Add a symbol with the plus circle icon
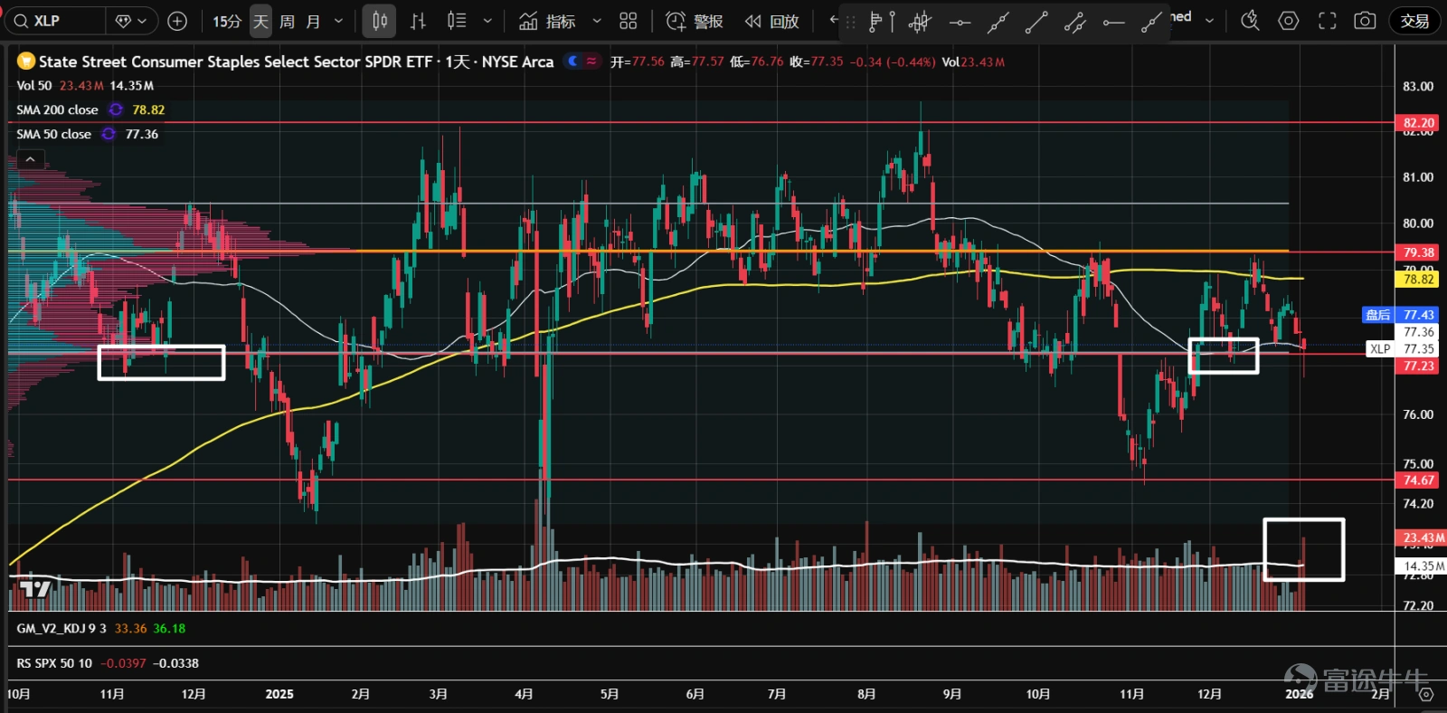Screen dimensions: 1447x713 178,21
